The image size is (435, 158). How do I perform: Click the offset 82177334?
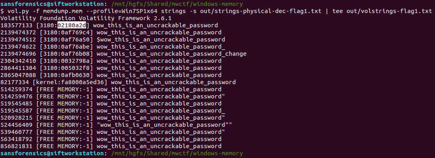(15, 82)
